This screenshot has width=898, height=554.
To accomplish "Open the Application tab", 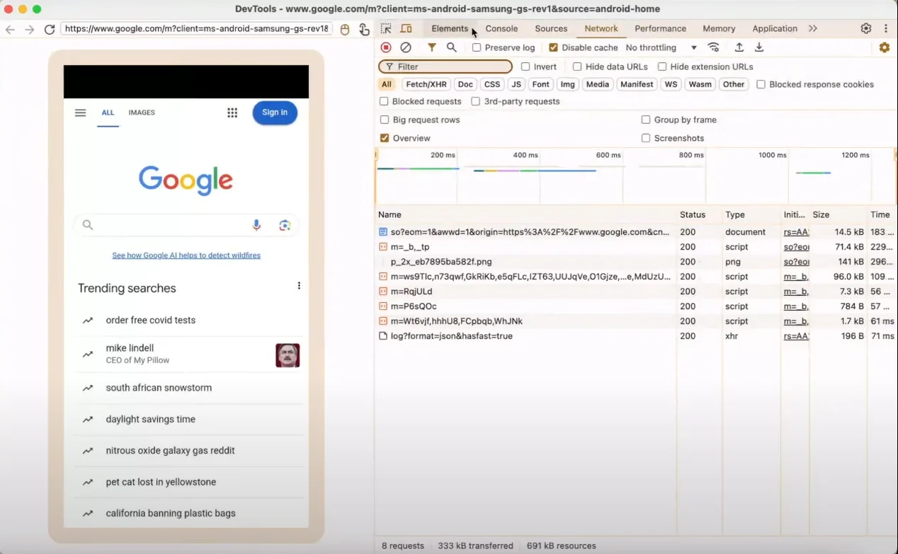I will coord(775,28).
